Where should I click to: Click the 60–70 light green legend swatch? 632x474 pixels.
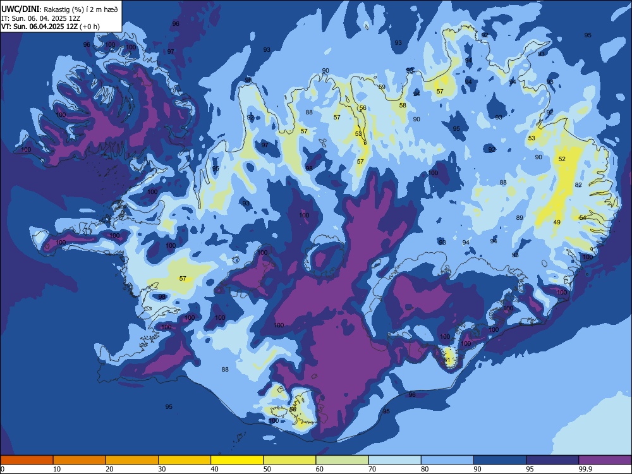point(342,460)
